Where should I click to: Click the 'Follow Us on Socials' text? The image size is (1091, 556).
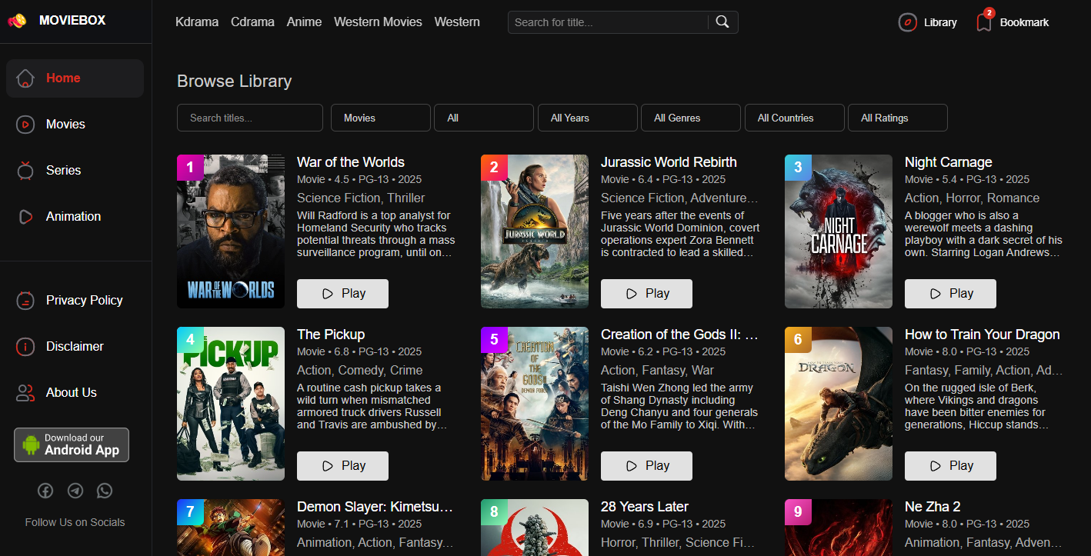[x=75, y=522]
